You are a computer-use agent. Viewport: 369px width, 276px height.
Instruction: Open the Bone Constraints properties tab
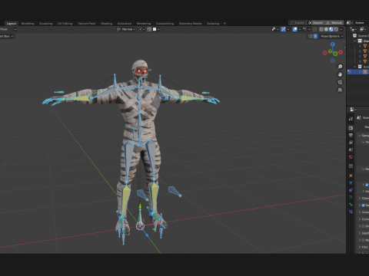[351, 212]
